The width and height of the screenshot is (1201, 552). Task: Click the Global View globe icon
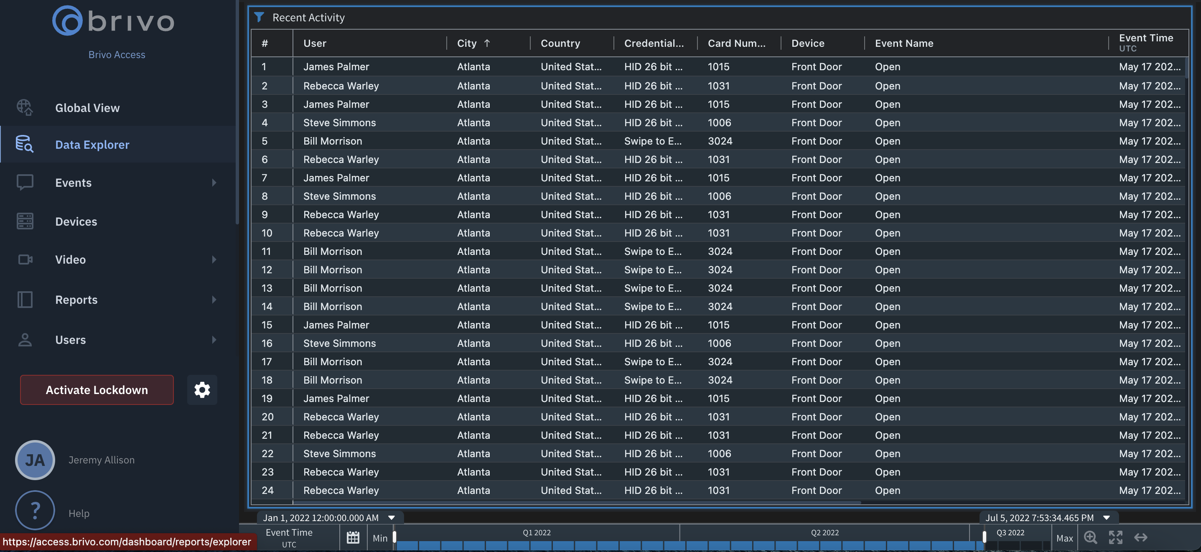click(25, 108)
